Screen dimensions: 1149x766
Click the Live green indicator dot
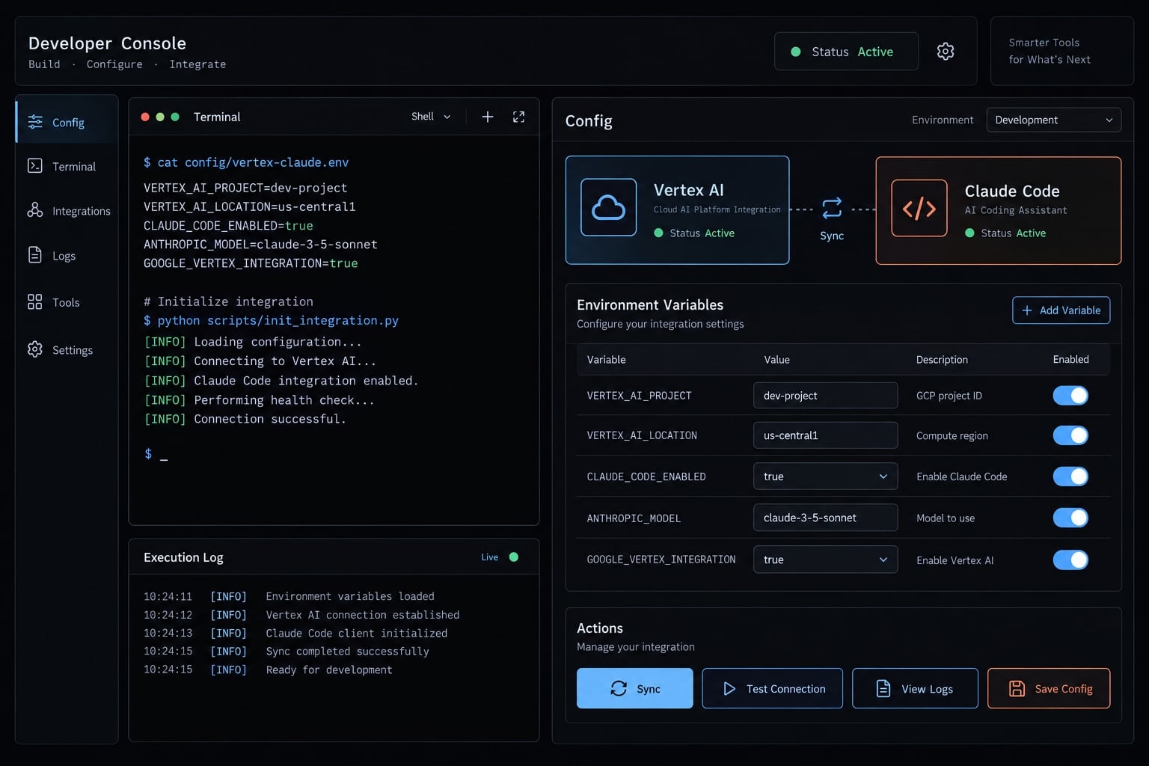514,557
